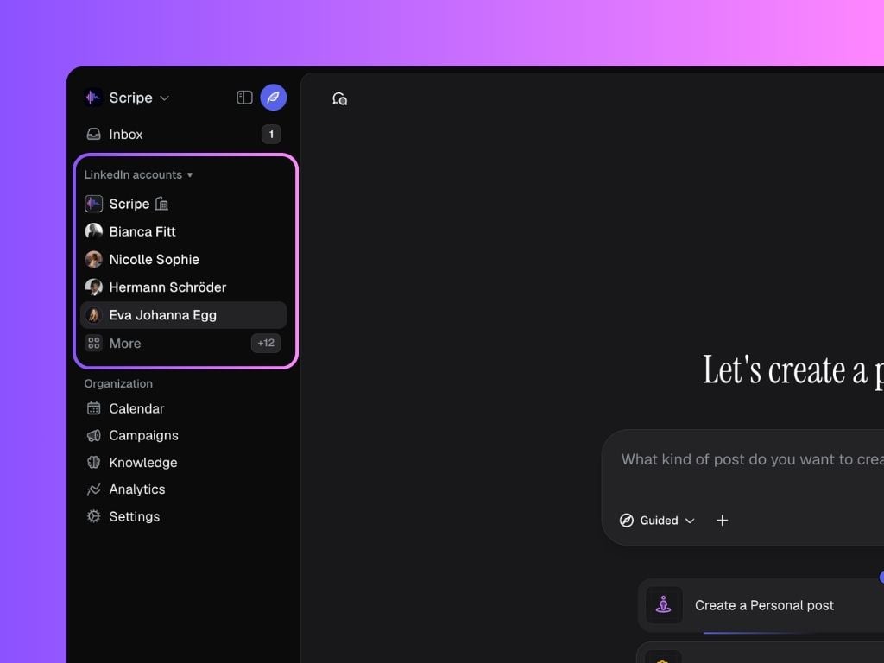Open the Guided mode dropdown
Screen dimensions: 884x663
657,521
